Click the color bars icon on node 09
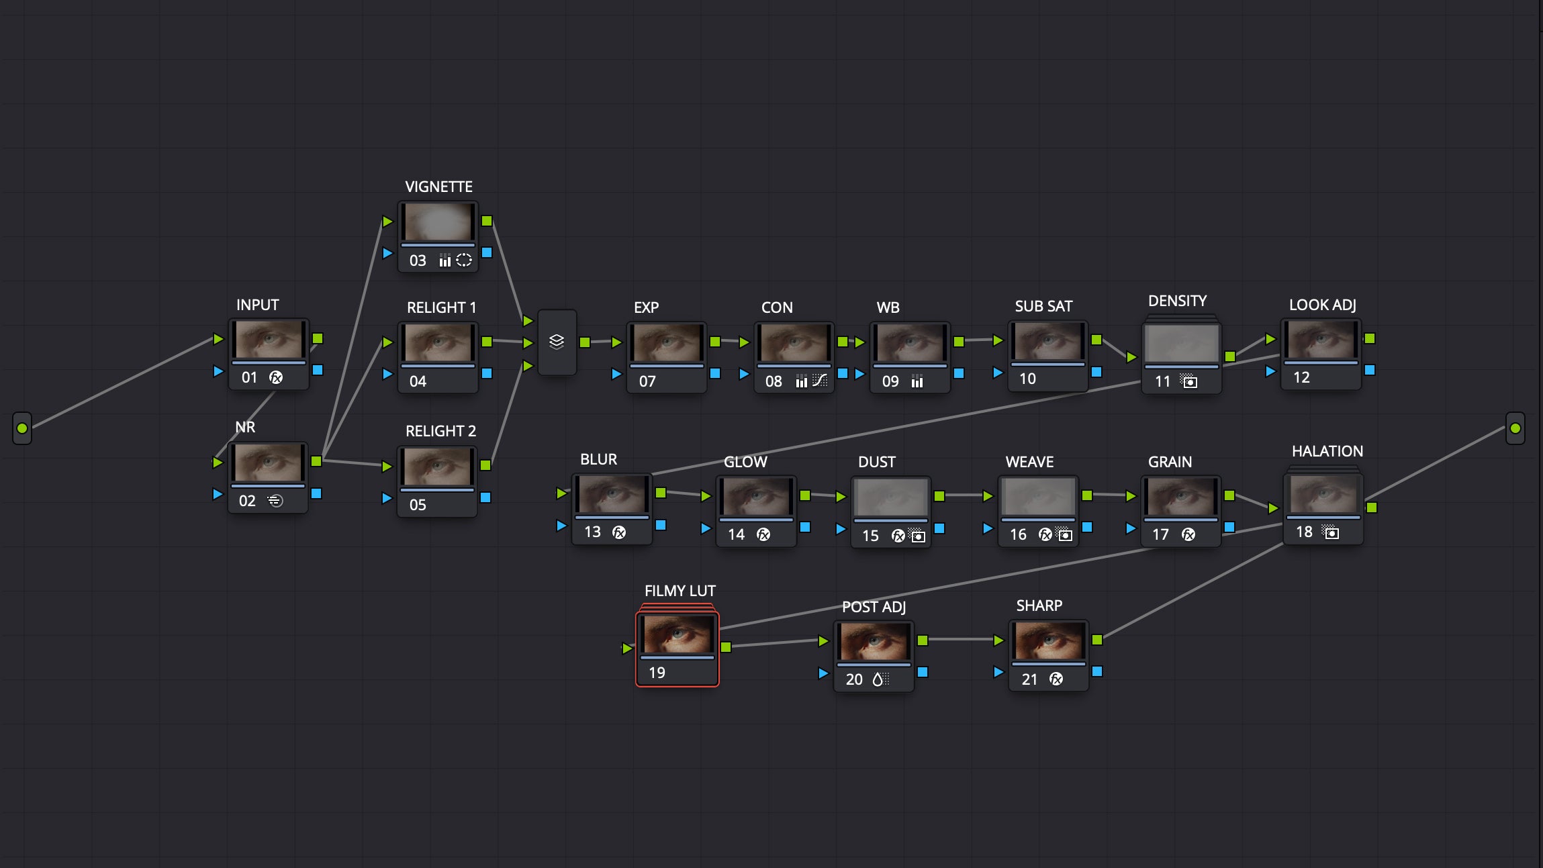Screen dimensions: 1543x868 point(917,381)
